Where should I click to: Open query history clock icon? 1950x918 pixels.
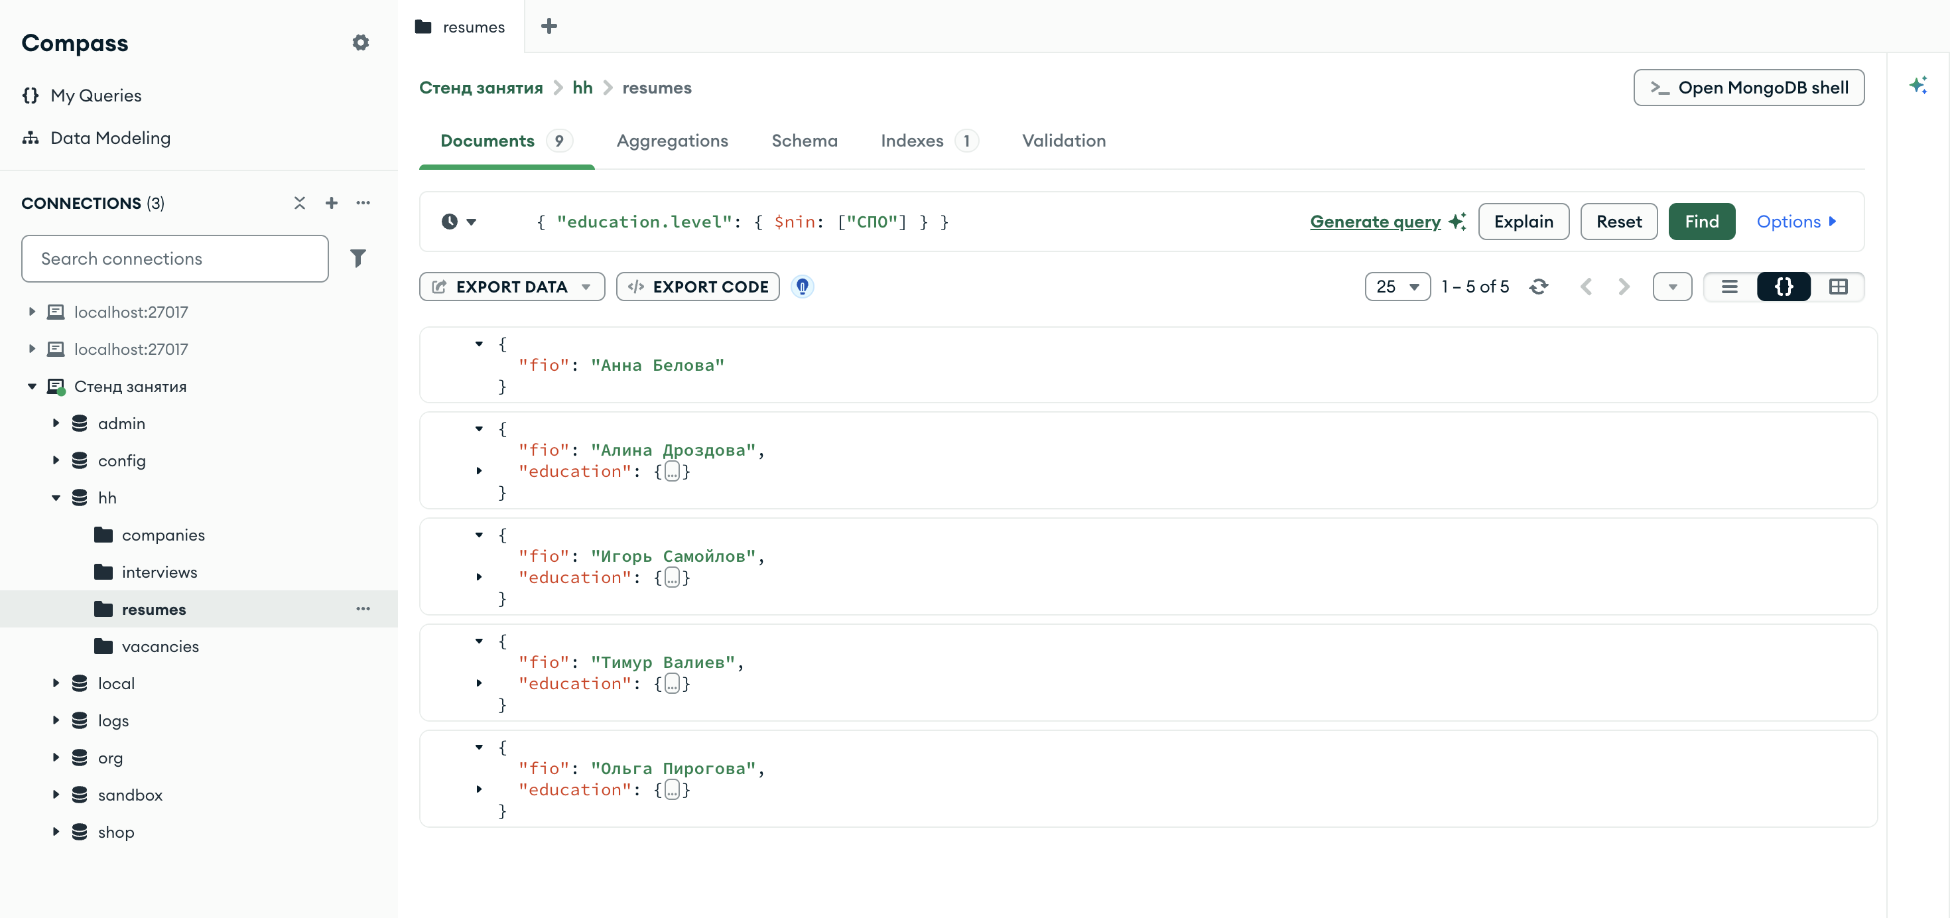[459, 222]
